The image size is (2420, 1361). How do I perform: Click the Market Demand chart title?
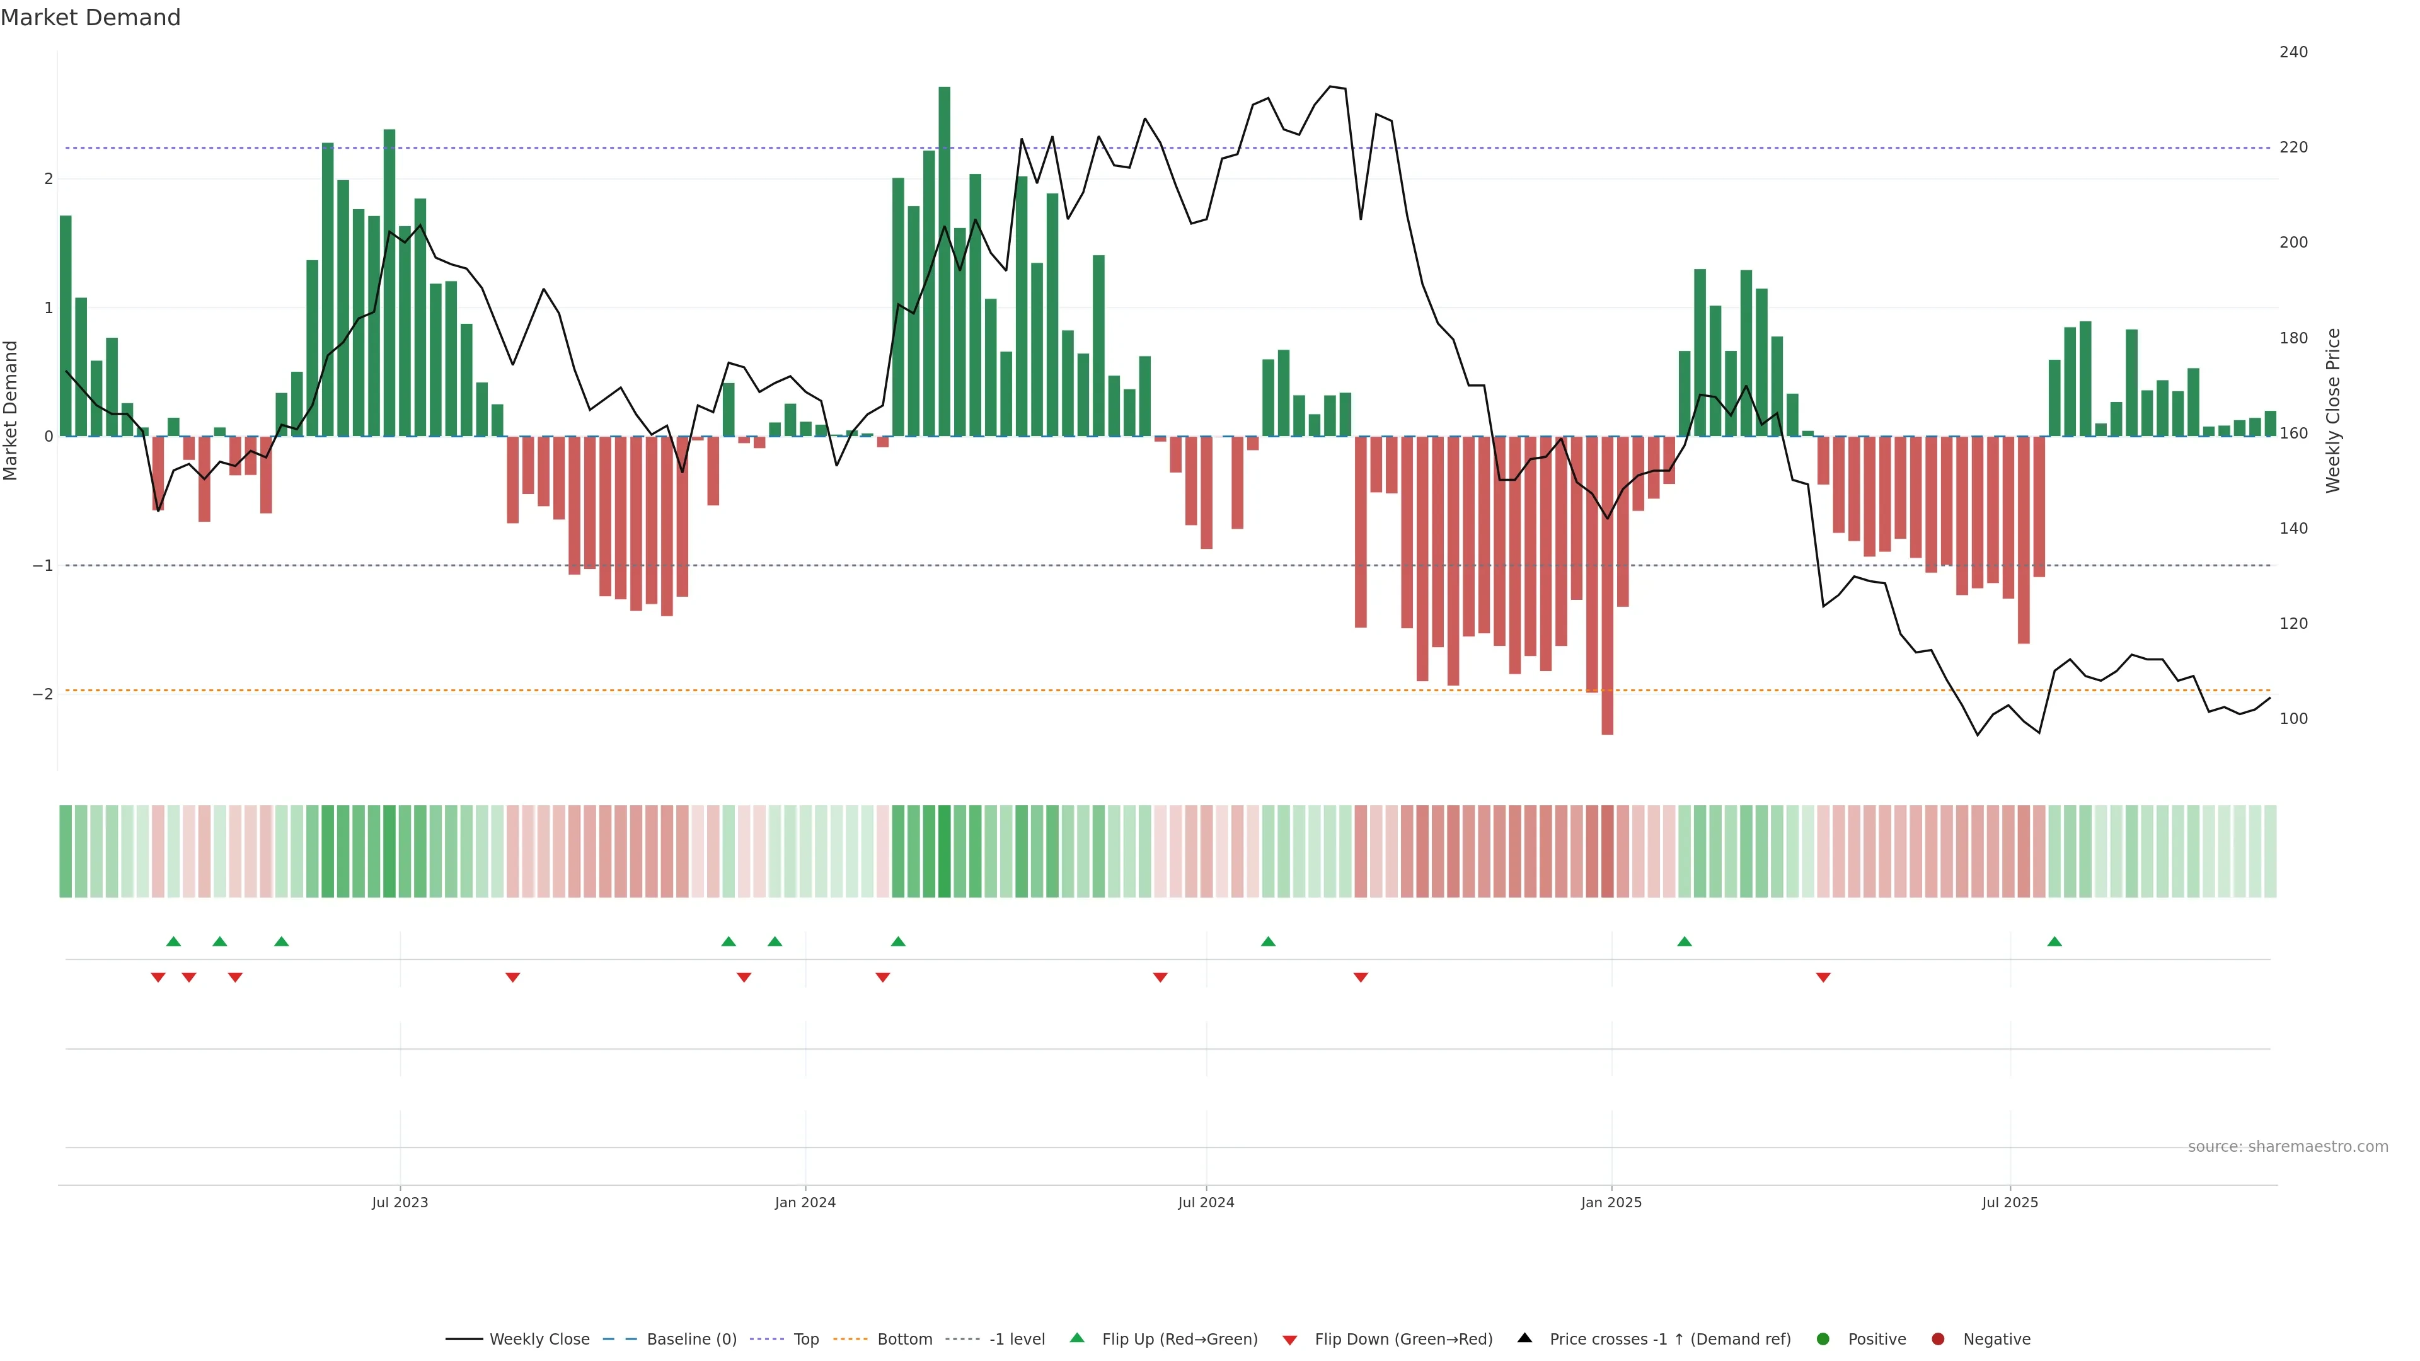coord(90,18)
